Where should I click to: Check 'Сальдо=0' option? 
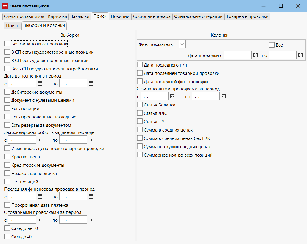tap(7, 237)
